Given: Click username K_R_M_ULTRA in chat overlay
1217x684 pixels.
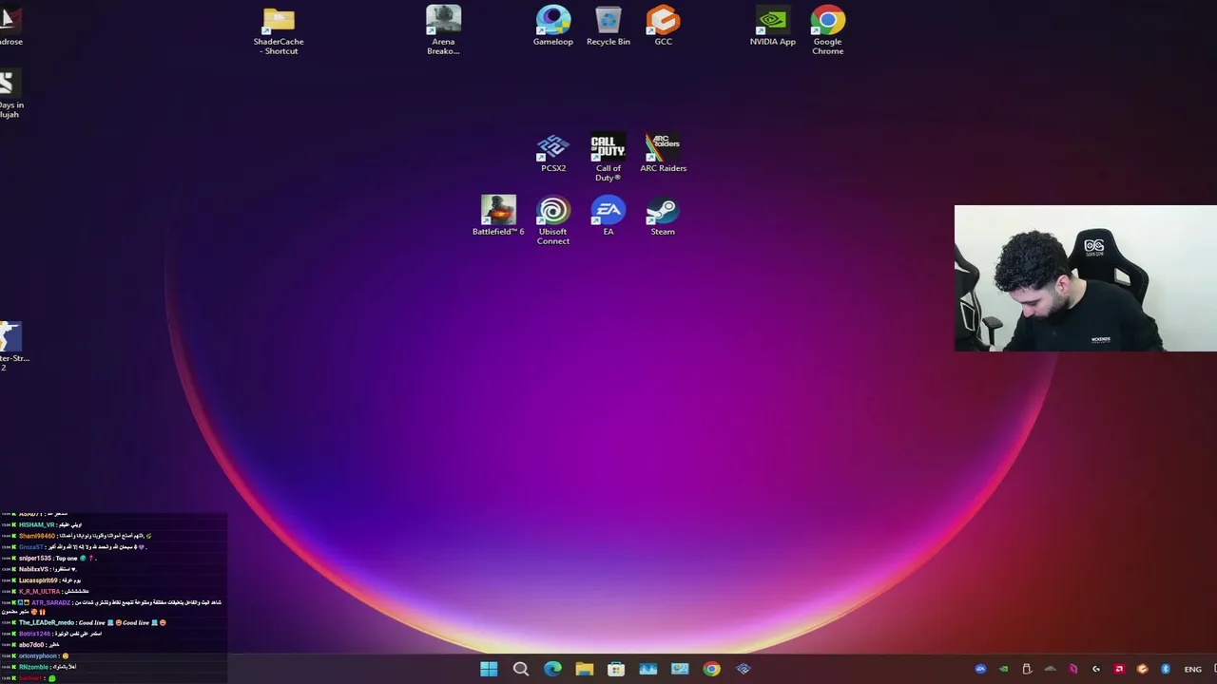Looking at the screenshot, I should coord(39,591).
